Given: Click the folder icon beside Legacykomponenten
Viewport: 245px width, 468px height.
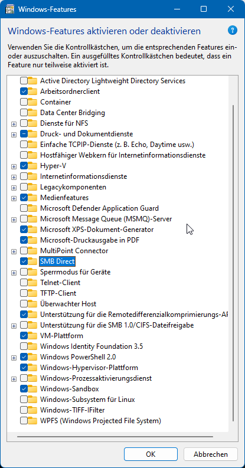Looking at the screenshot, I should point(32,187).
